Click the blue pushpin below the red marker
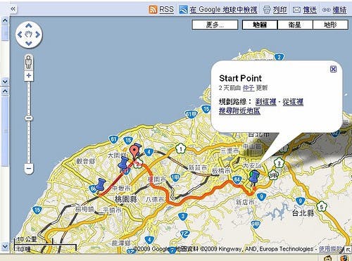 (x=123, y=164)
